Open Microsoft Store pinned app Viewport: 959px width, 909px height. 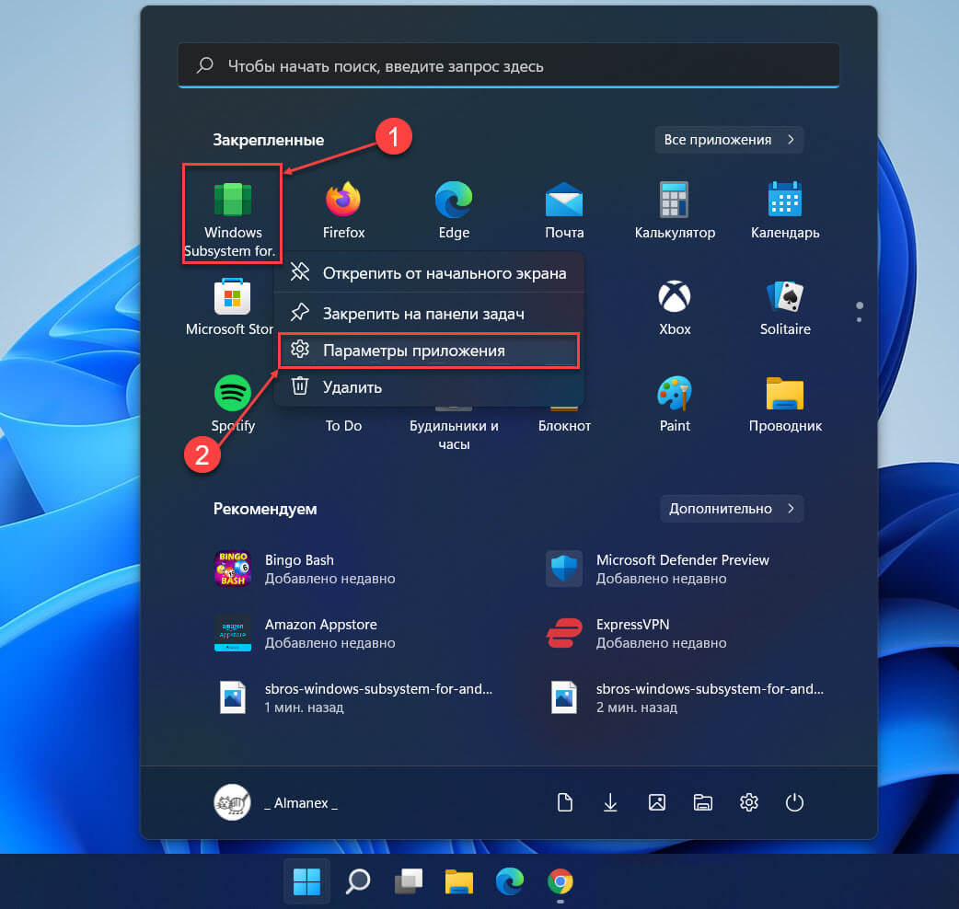click(x=229, y=307)
